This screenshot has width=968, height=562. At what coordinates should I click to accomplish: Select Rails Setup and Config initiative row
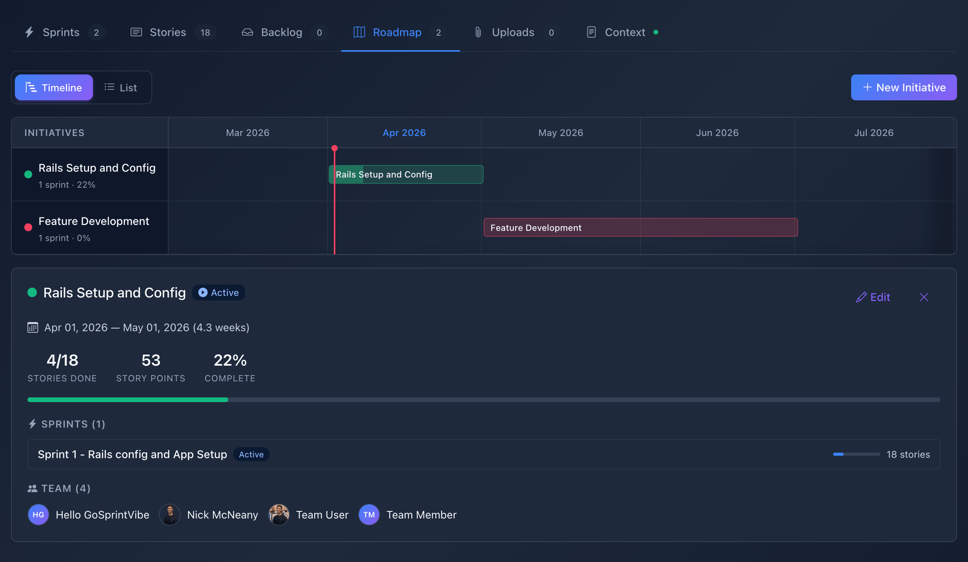click(x=90, y=174)
